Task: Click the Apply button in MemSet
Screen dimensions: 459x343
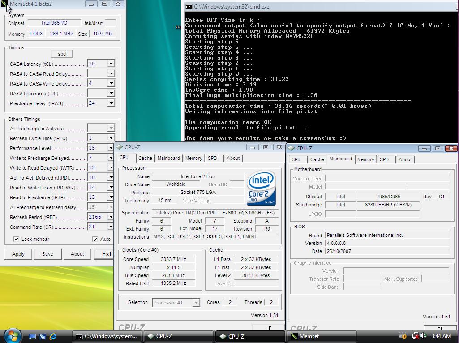Action: coord(18,254)
